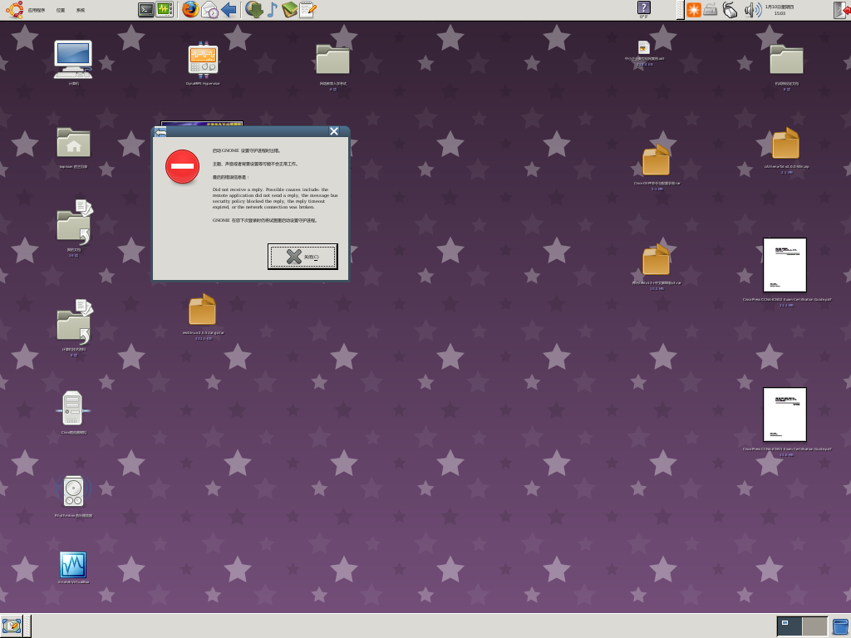851x638 pixels.
Task: Launch the terminal from the top panel
Action: (x=146, y=10)
